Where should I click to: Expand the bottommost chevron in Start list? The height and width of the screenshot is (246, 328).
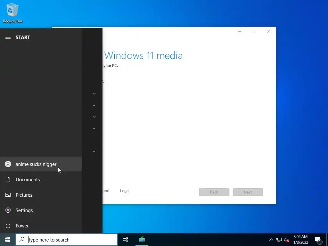click(94, 152)
